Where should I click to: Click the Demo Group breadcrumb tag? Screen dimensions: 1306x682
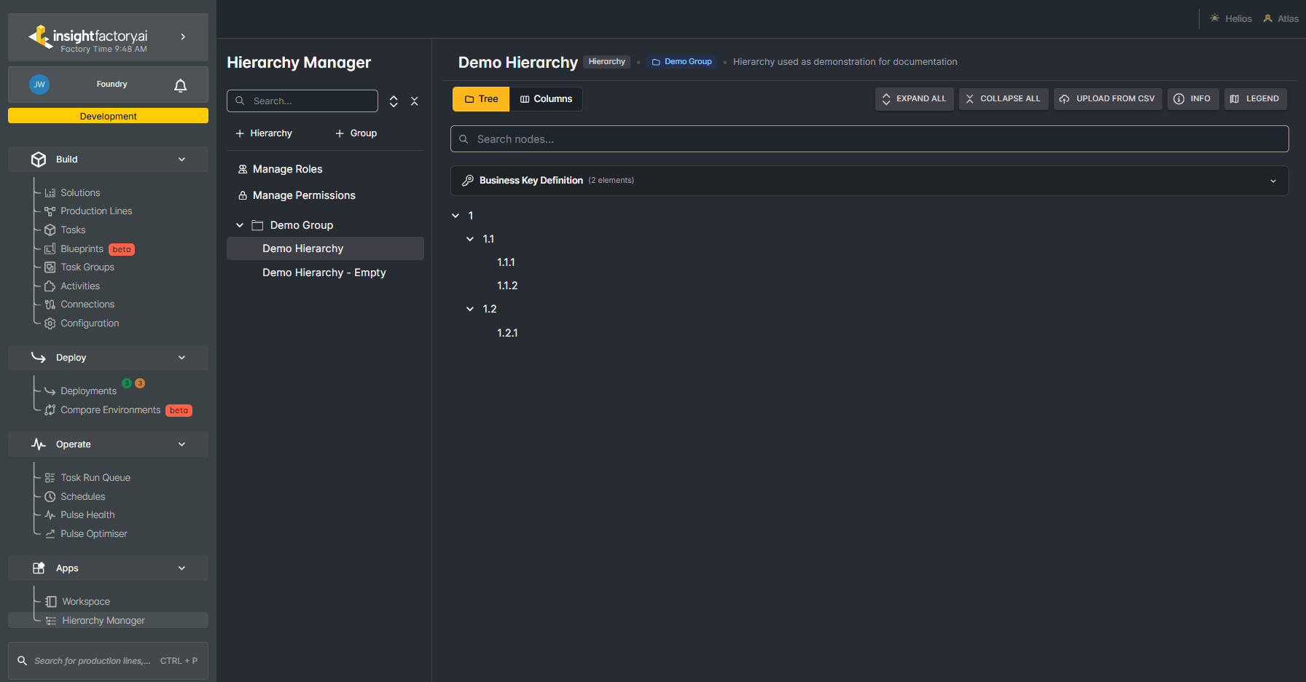point(682,62)
